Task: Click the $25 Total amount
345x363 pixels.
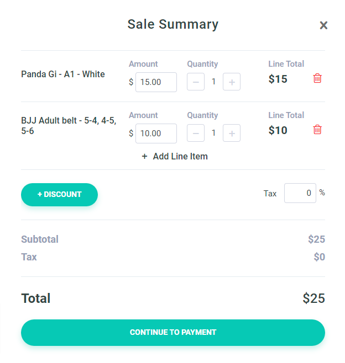Action: 313,298
